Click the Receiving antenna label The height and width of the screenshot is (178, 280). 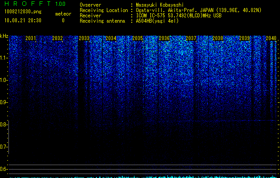[x=102, y=21]
